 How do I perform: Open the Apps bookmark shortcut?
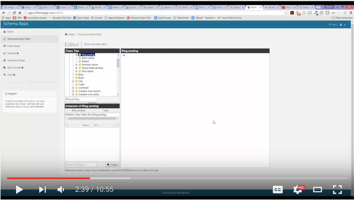click(x=6, y=18)
